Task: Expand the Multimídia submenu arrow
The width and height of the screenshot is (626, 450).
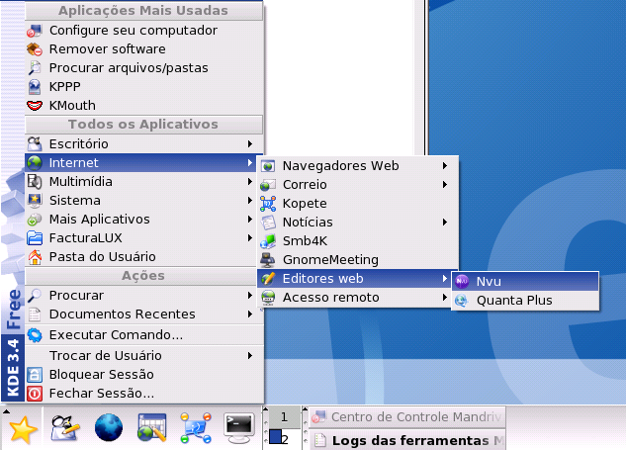Action: tap(250, 182)
